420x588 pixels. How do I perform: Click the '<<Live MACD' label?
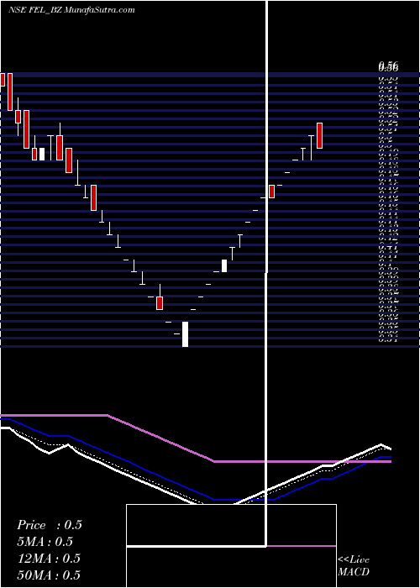(x=354, y=565)
